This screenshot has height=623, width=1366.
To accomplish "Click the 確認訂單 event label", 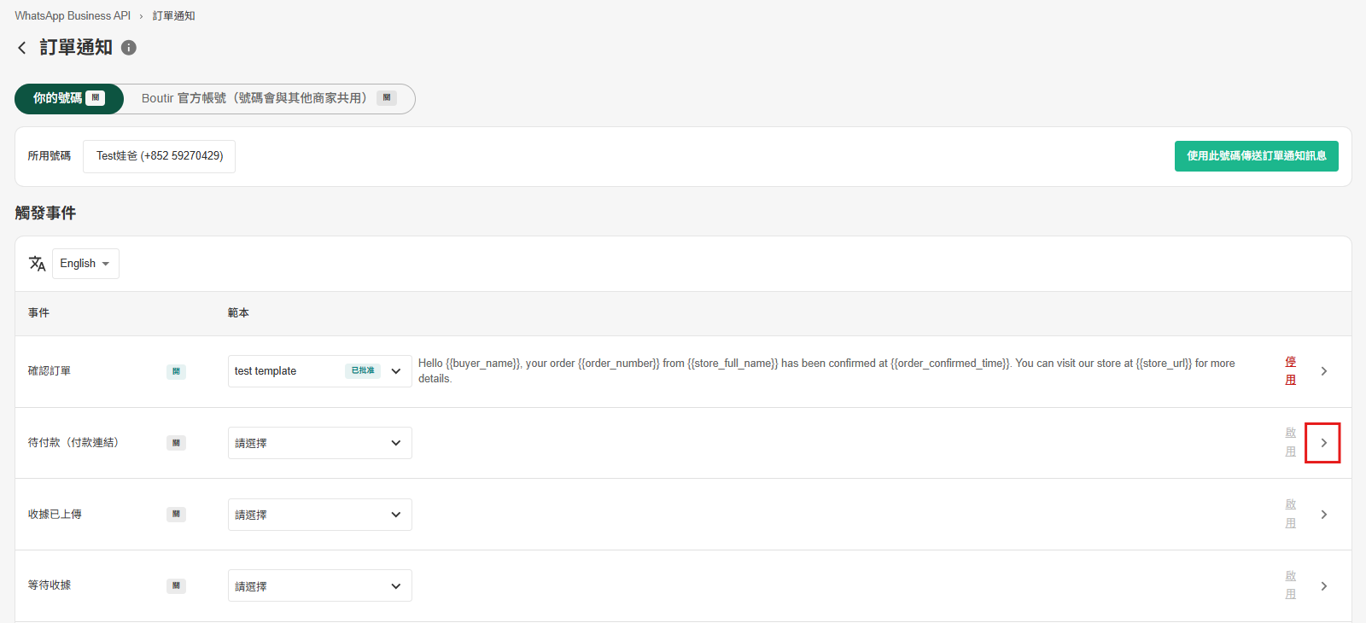I will tap(50, 371).
